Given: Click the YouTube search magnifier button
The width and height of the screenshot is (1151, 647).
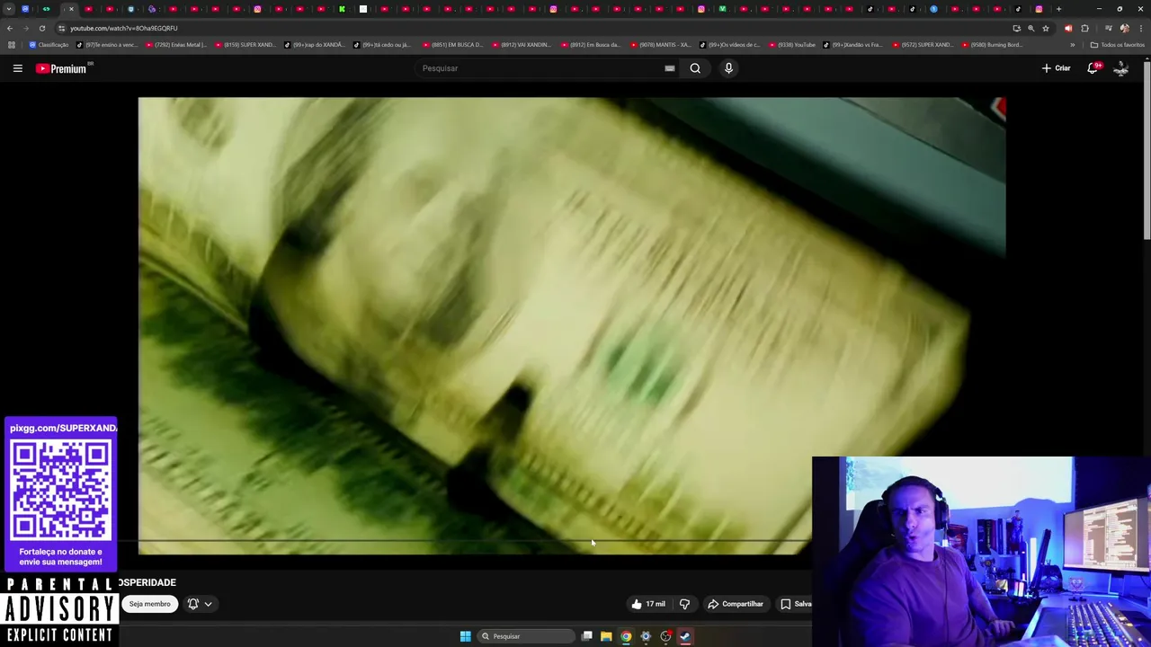Looking at the screenshot, I should point(695,68).
